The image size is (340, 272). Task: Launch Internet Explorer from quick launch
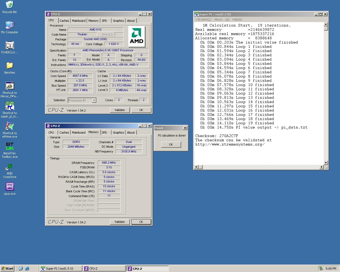(27, 269)
